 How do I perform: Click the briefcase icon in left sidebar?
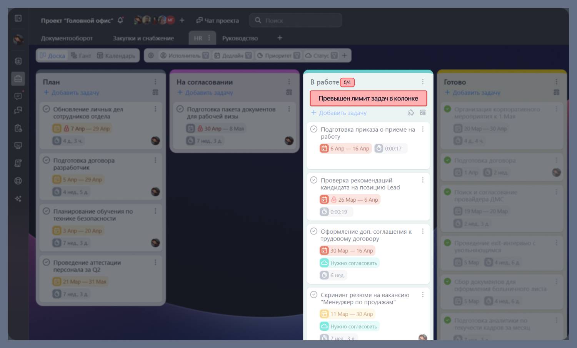(x=18, y=79)
